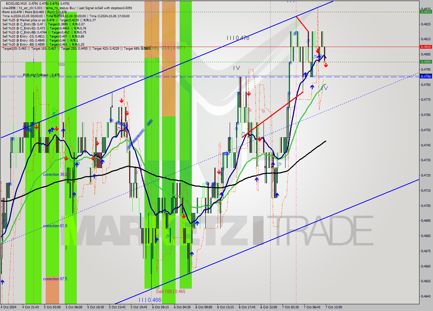Click the '4 Oct 21:45' time label
The height and width of the screenshot is (311, 433).
[x=30, y=307]
